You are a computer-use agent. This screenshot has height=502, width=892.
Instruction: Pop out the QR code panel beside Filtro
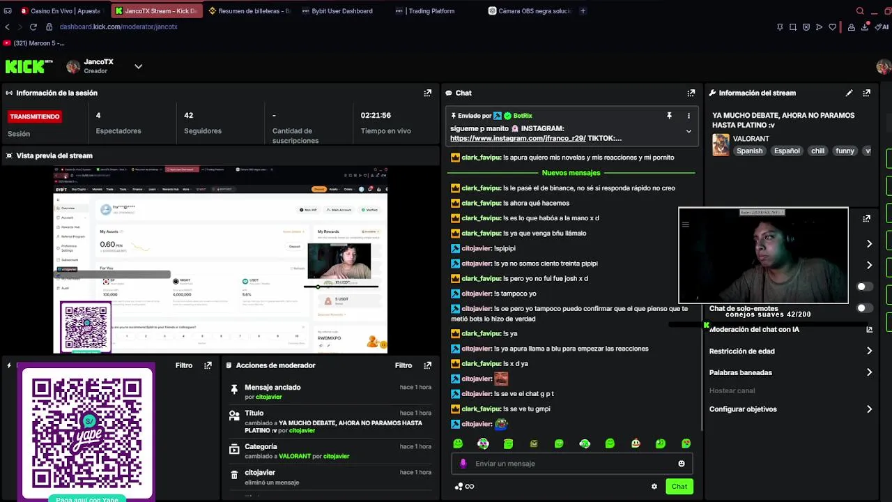(208, 365)
